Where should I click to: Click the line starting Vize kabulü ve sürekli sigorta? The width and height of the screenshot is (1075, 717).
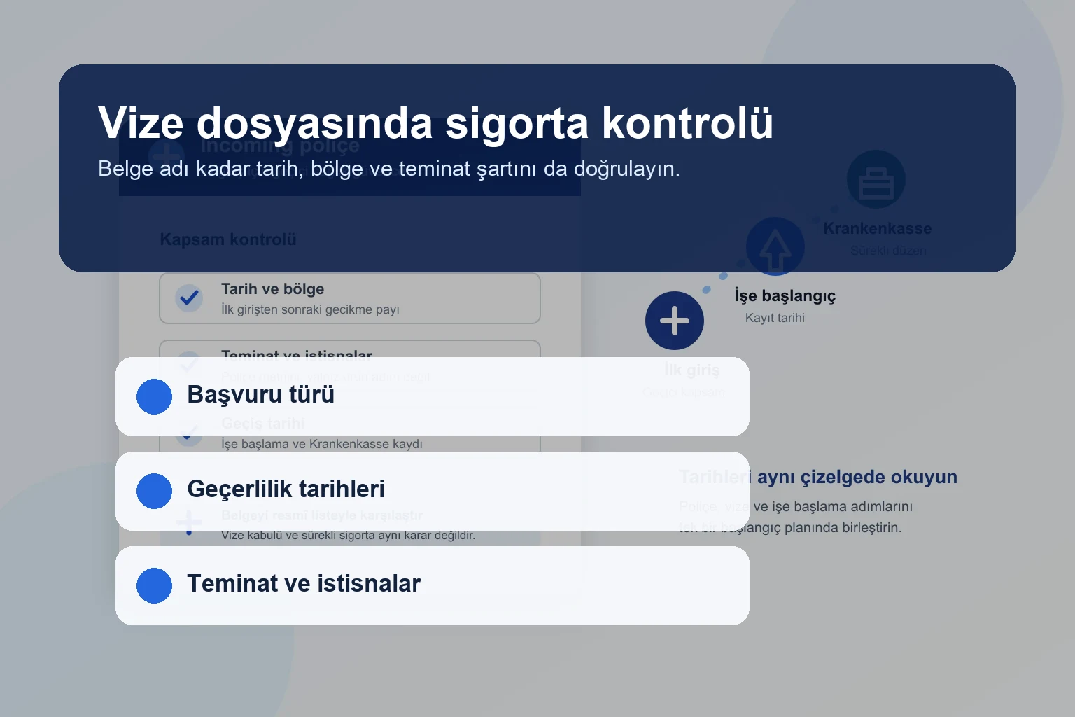(348, 535)
